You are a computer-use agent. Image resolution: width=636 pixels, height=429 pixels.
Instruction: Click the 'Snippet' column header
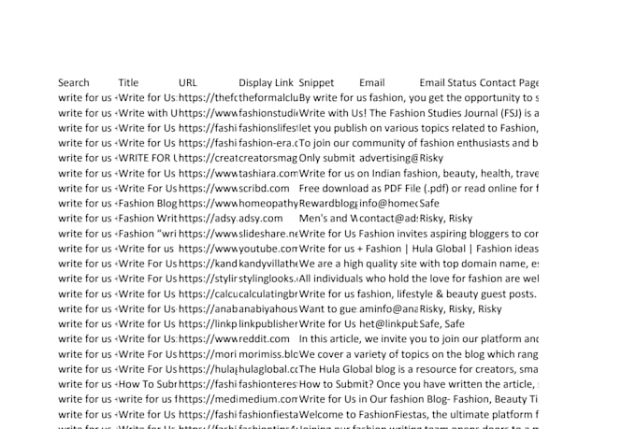coord(316,83)
